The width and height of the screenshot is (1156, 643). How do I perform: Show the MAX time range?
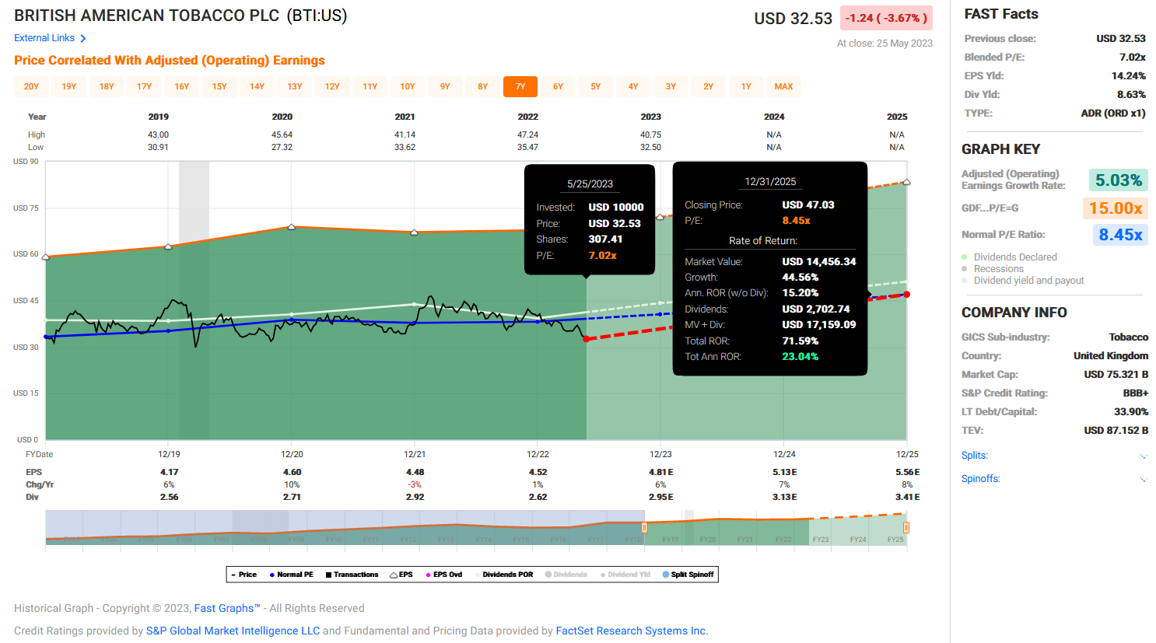783,86
